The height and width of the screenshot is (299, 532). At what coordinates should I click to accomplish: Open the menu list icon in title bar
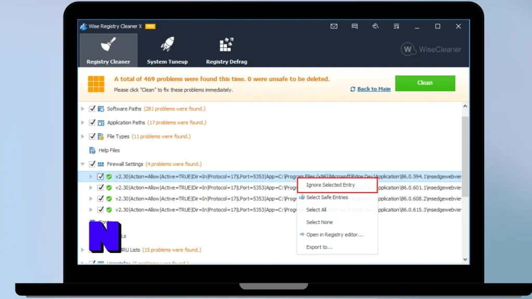396,26
